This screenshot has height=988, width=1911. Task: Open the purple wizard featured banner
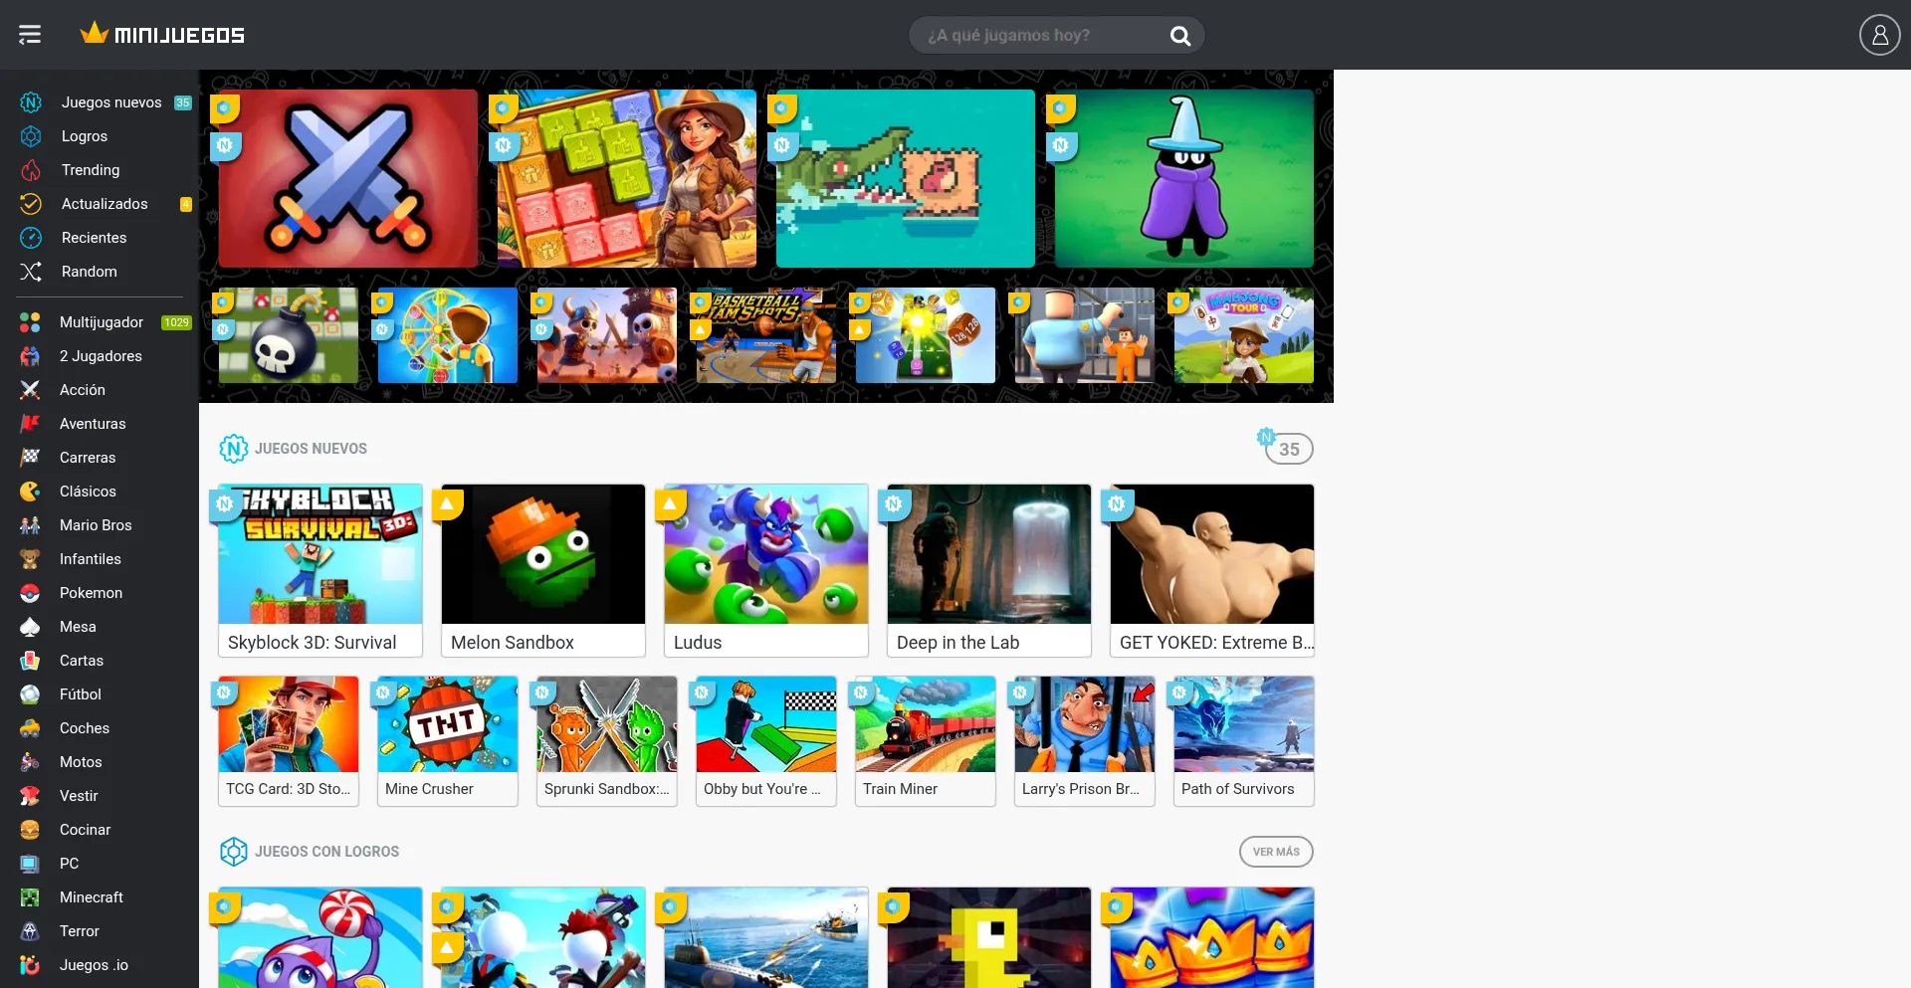click(x=1184, y=179)
